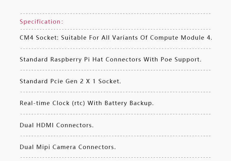Click the dashed line directly below "Specification:"

point(115,29)
